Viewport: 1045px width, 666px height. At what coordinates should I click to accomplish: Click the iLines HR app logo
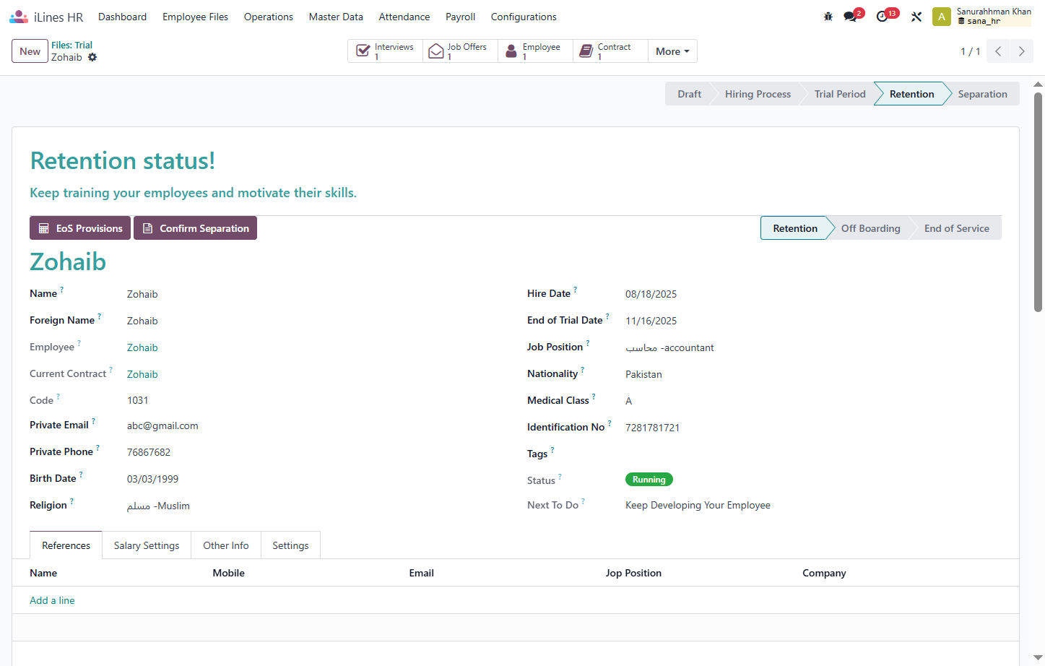click(x=19, y=17)
